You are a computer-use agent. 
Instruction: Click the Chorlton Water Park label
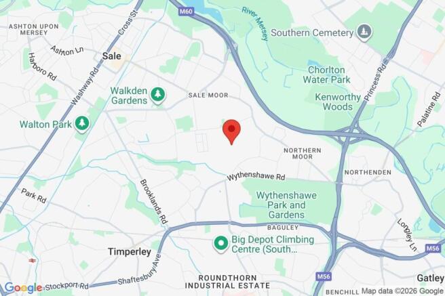(326, 75)
